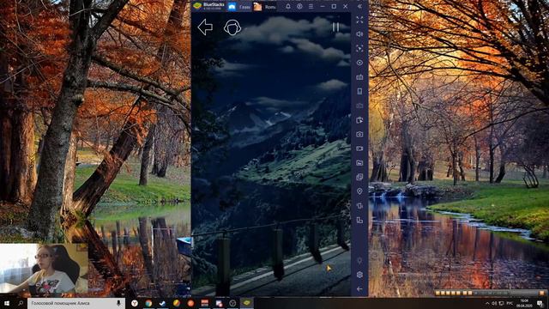549x309 pixels.
Task: Click the phone portrait icon in BlueStacks sidebar
Action: coord(359,92)
